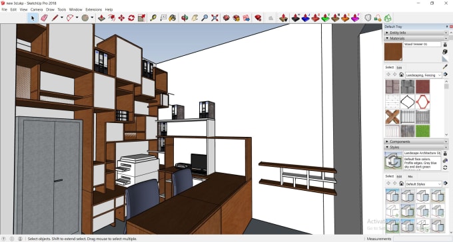
Task: Switch to the styles Mix tab
Action: [x=410, y=176]
